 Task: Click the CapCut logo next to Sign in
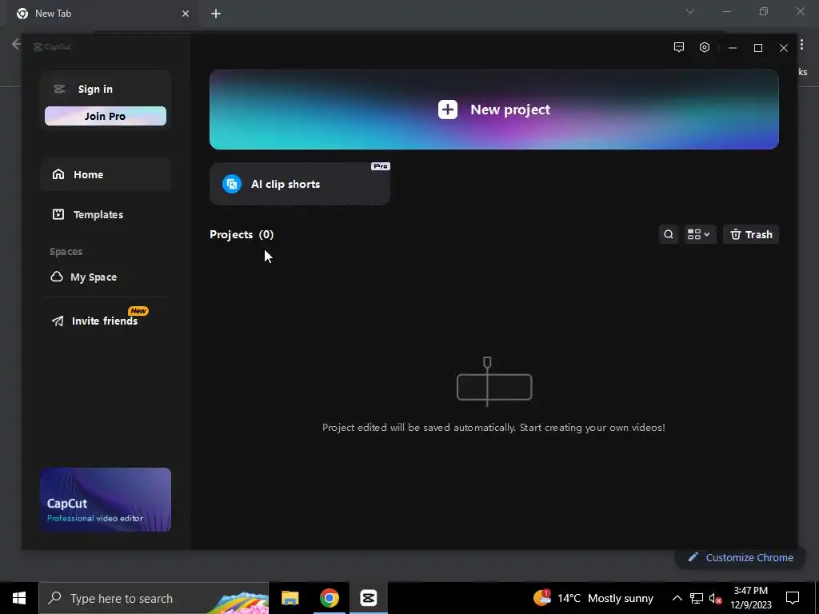coord(59,89)
